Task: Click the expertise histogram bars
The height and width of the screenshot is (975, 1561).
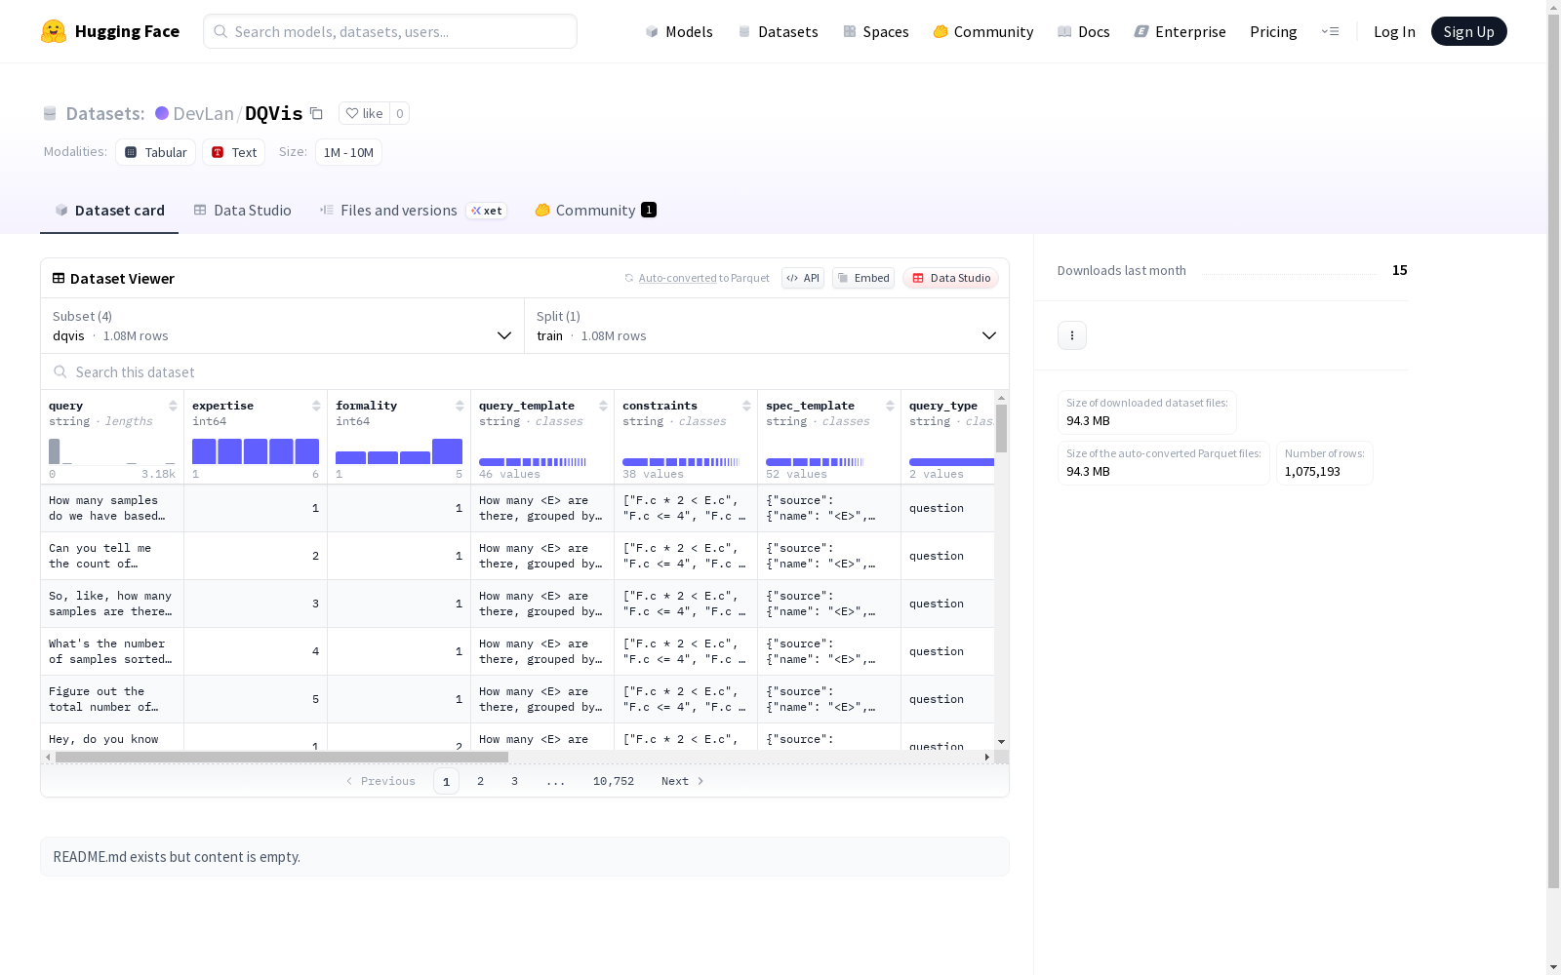Action: click(x=256, y=451)
